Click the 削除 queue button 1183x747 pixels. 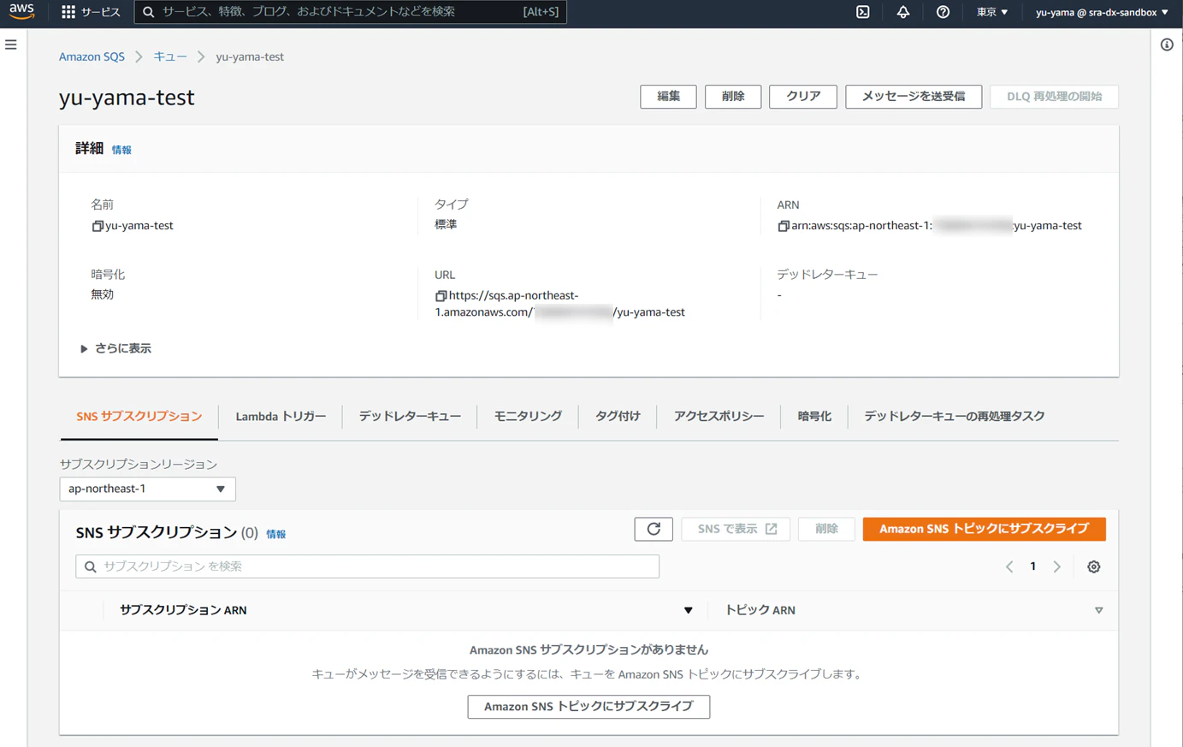click(733, 97)
